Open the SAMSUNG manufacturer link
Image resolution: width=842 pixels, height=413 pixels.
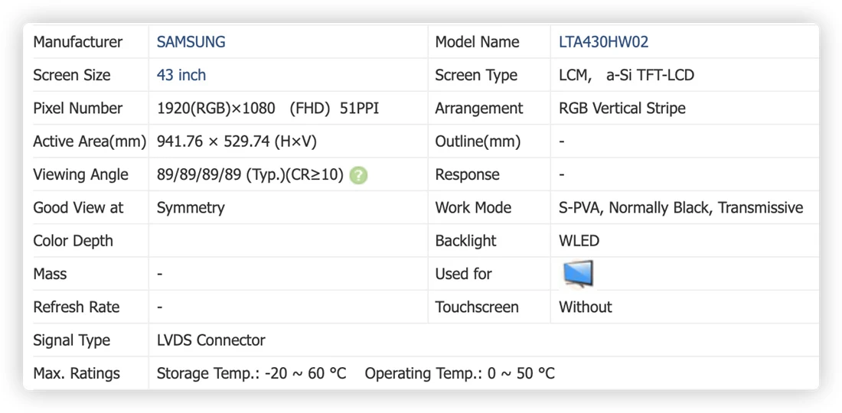click(191, 42)
